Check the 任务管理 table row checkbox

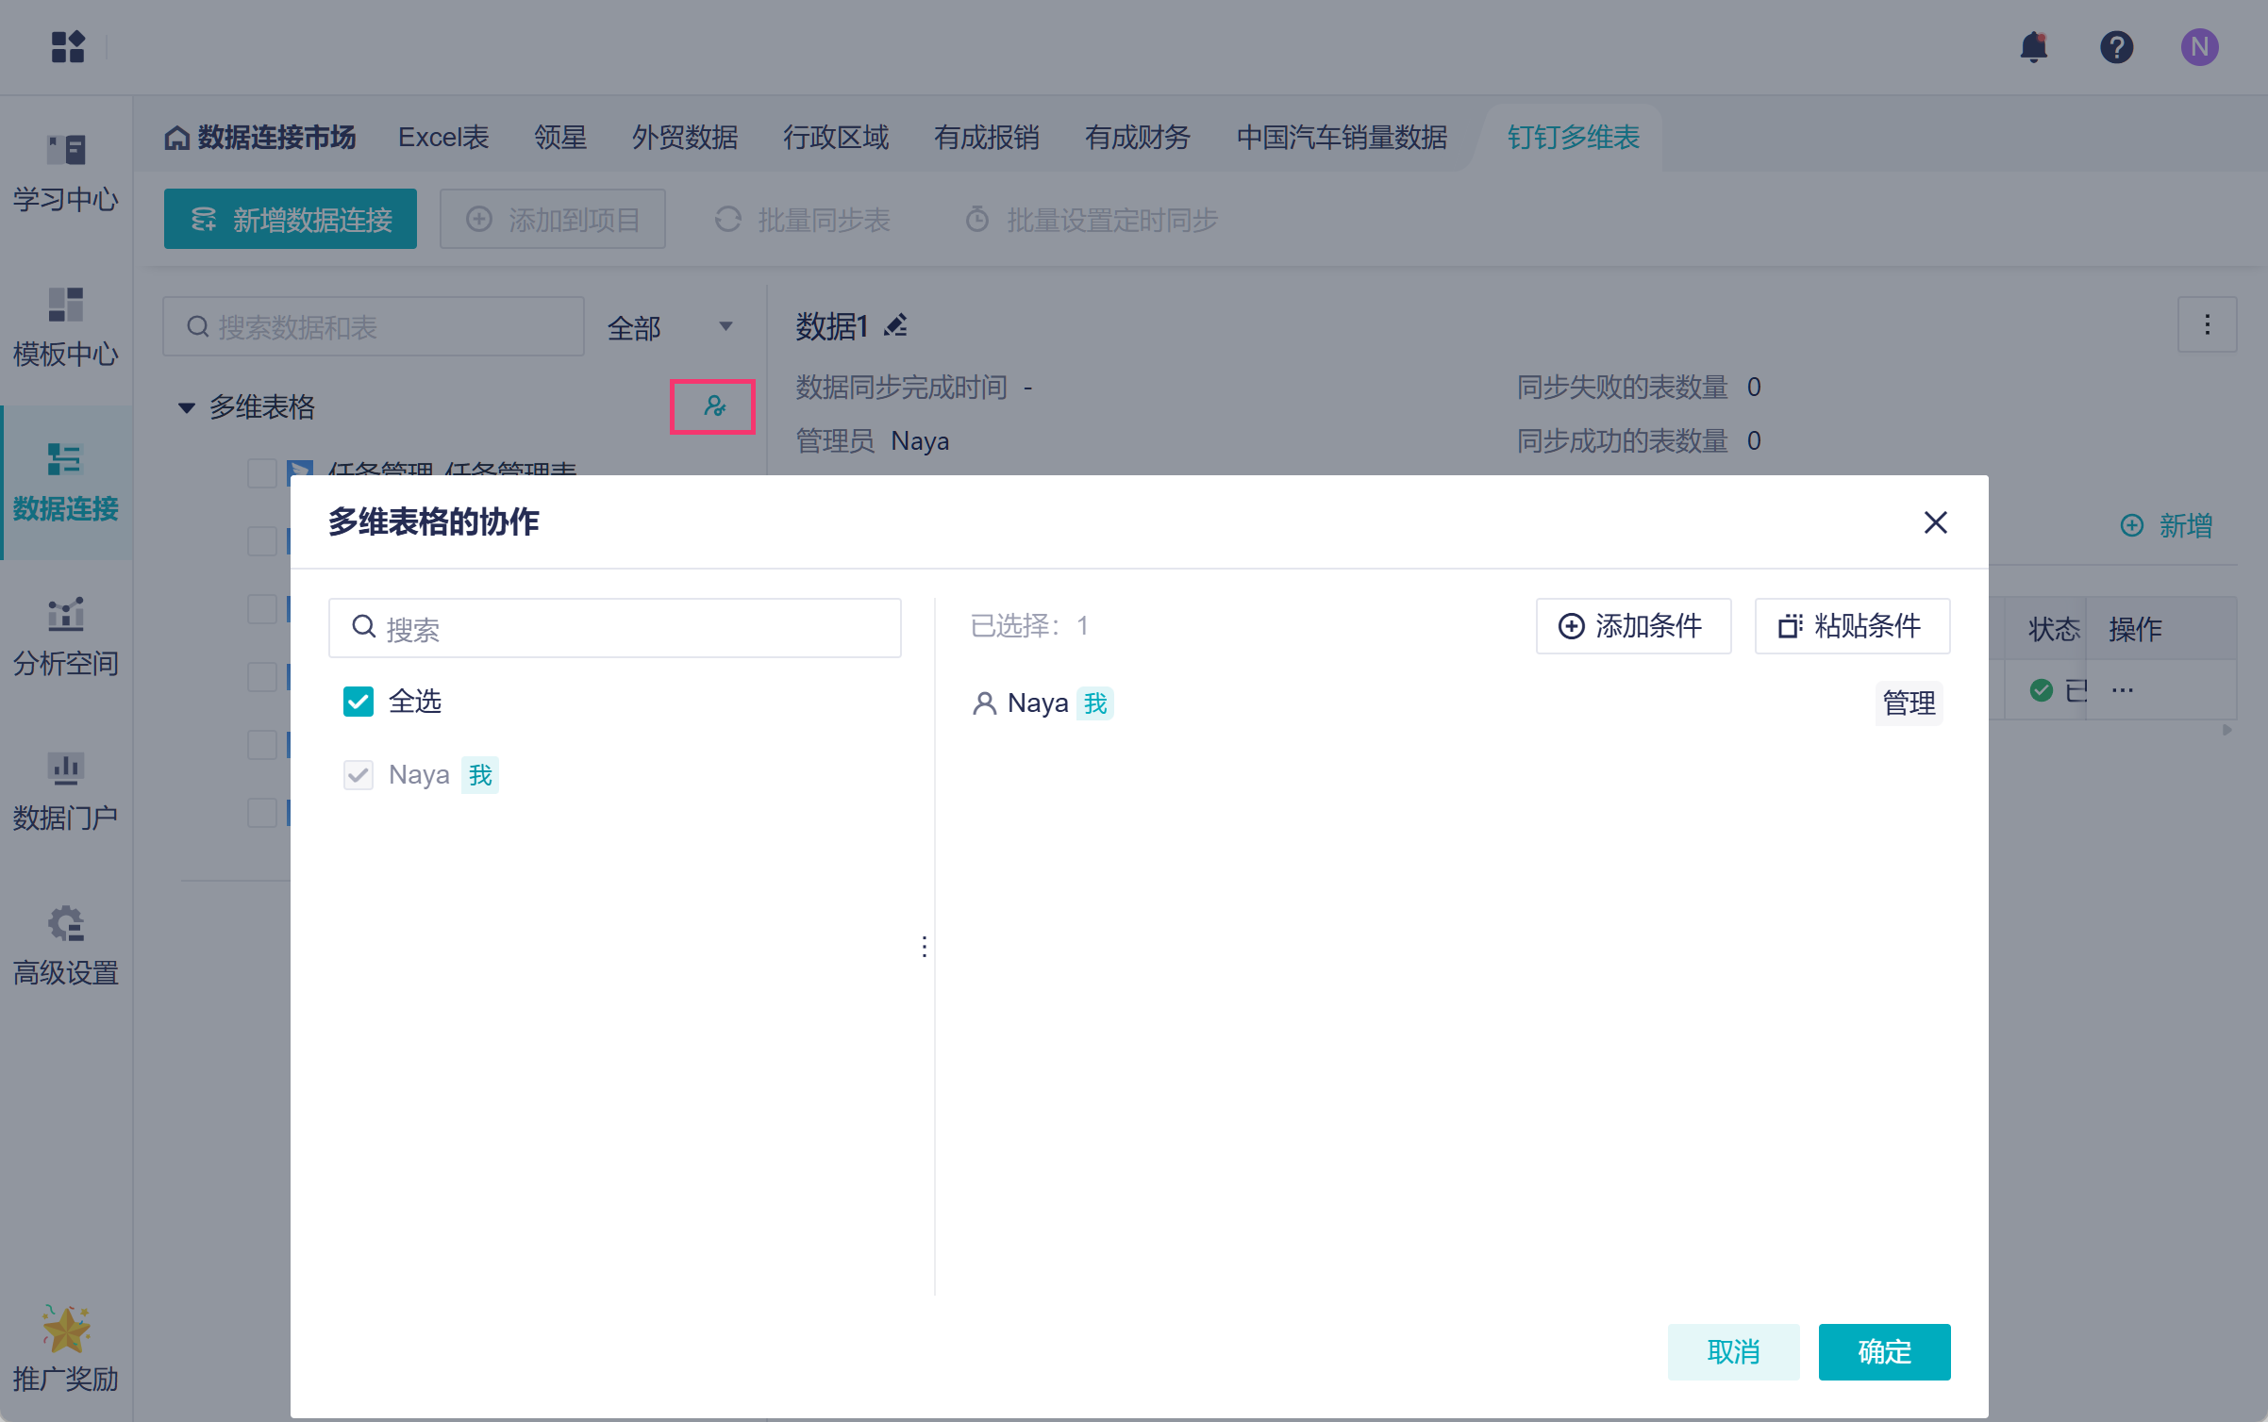[261, 471]
